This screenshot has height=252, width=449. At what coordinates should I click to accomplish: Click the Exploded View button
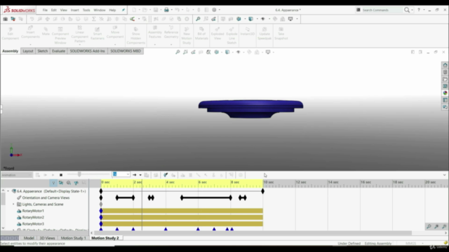click(217, 34)
